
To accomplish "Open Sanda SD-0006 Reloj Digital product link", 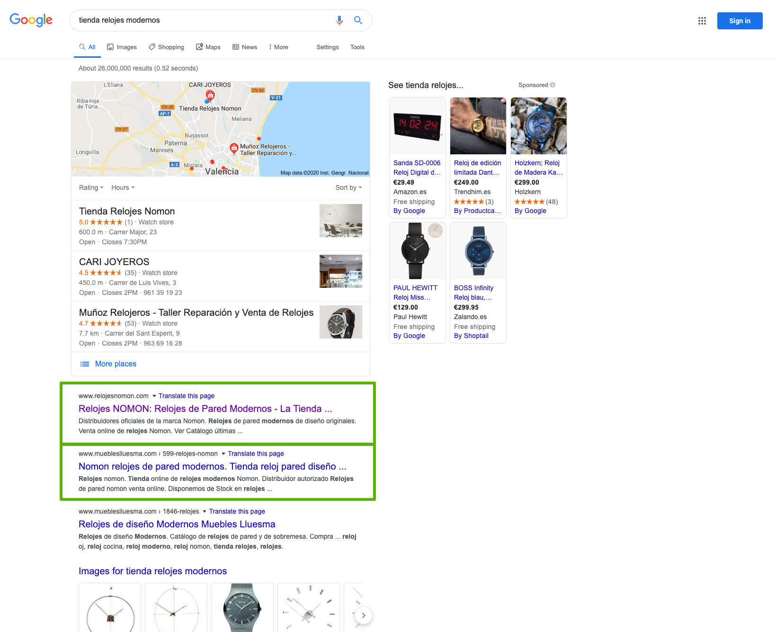I will (417, 168).
